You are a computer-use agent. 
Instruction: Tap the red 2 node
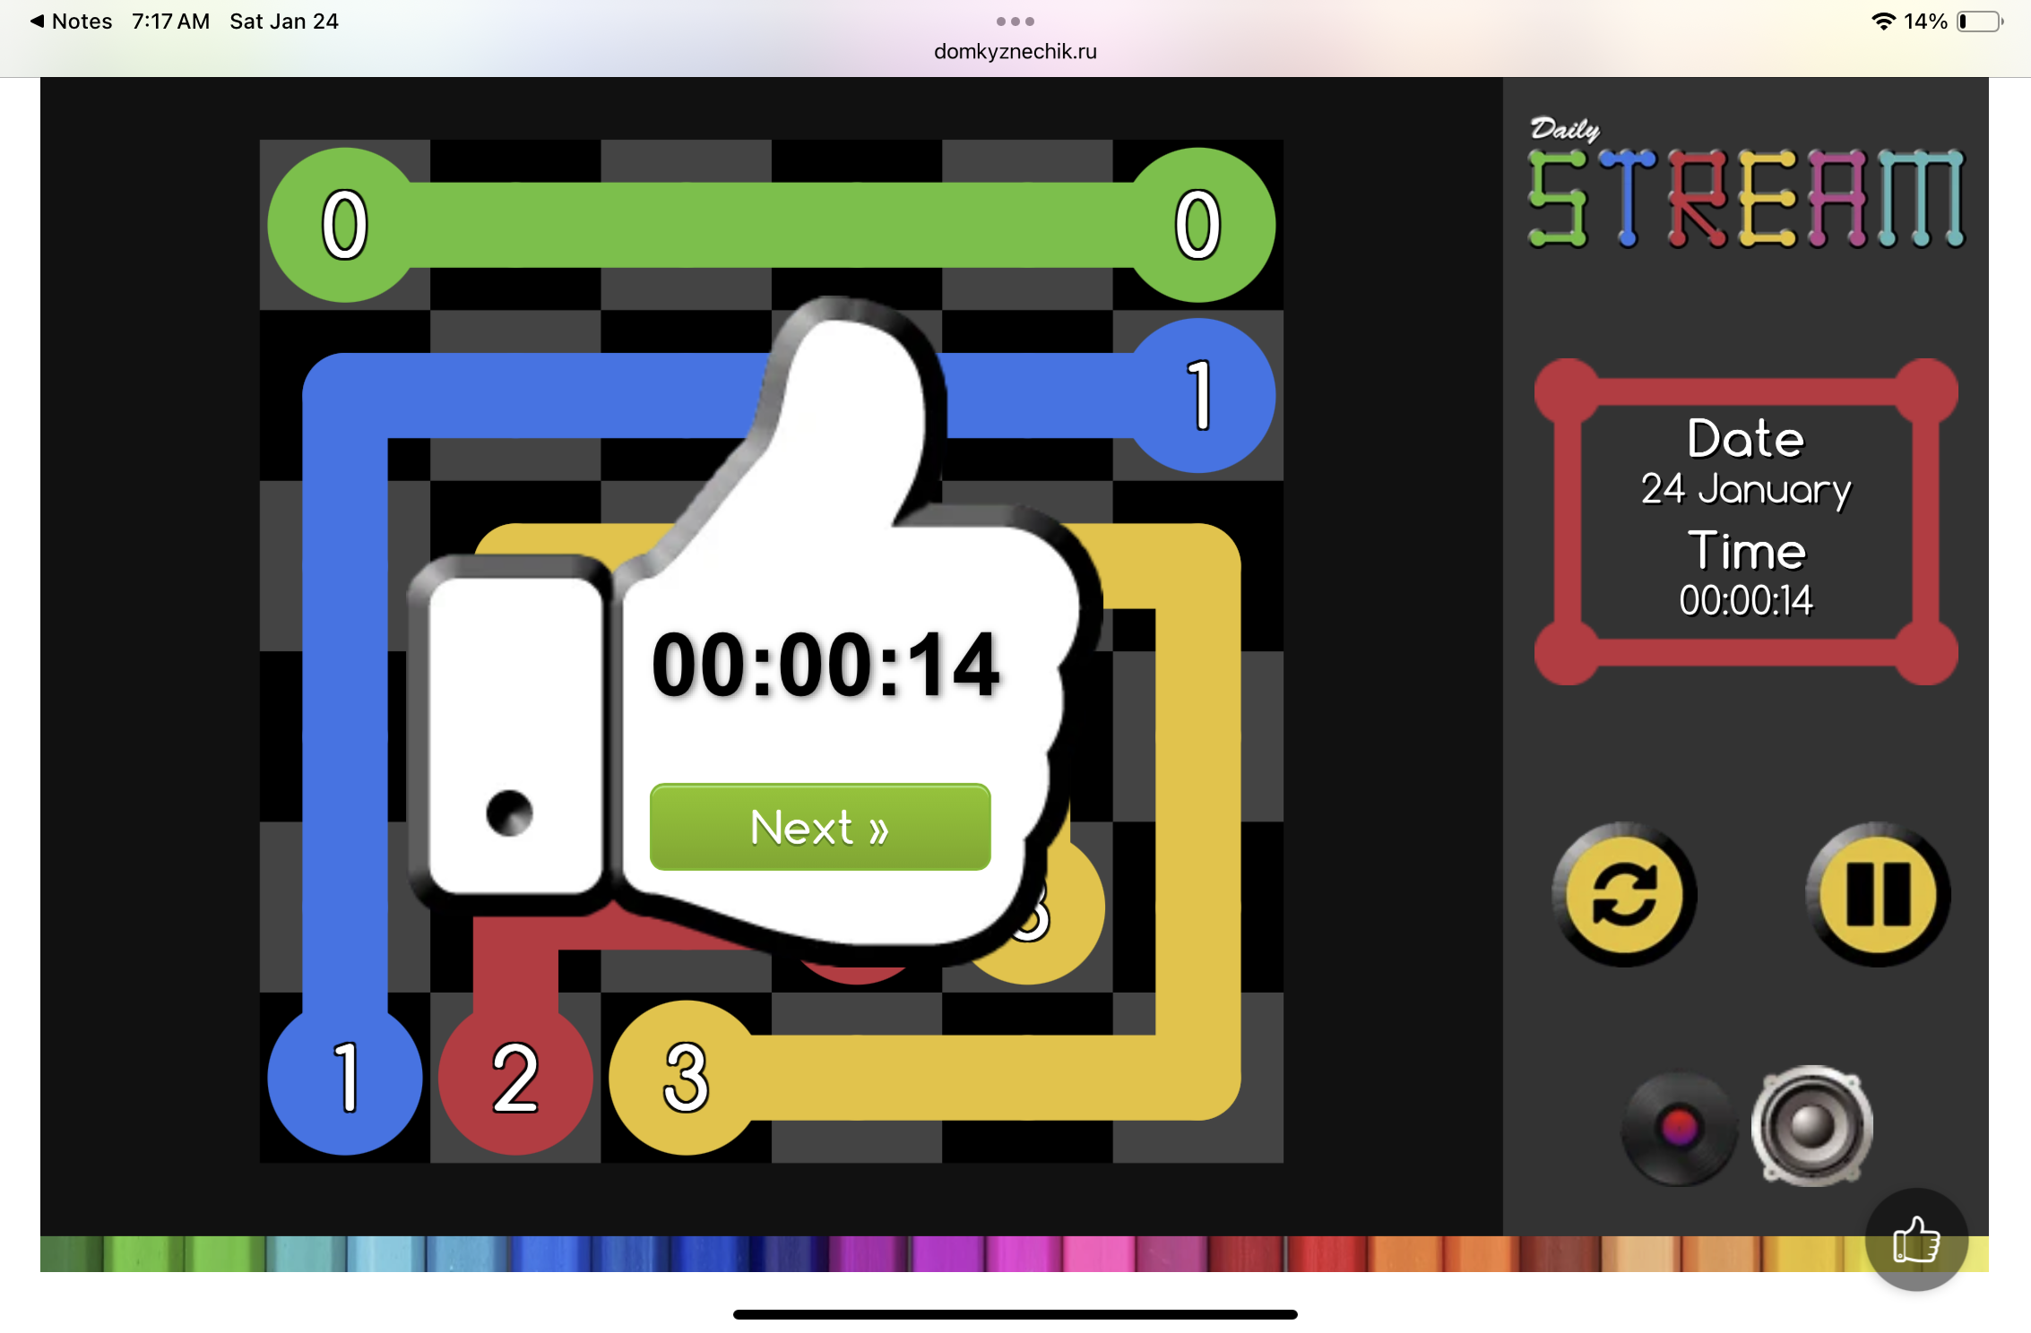pos(515,1078)
